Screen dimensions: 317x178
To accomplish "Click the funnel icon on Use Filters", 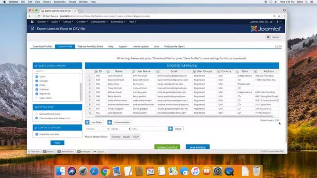I will pyautogui.click(x=87, y=122).
